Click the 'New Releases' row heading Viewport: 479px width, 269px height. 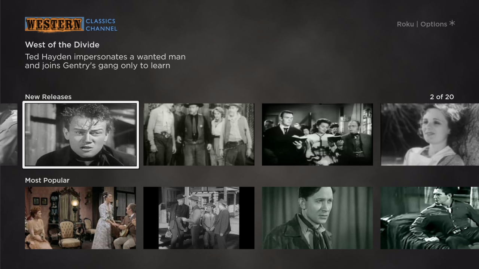pyautogui.click(x=48, y=97)
